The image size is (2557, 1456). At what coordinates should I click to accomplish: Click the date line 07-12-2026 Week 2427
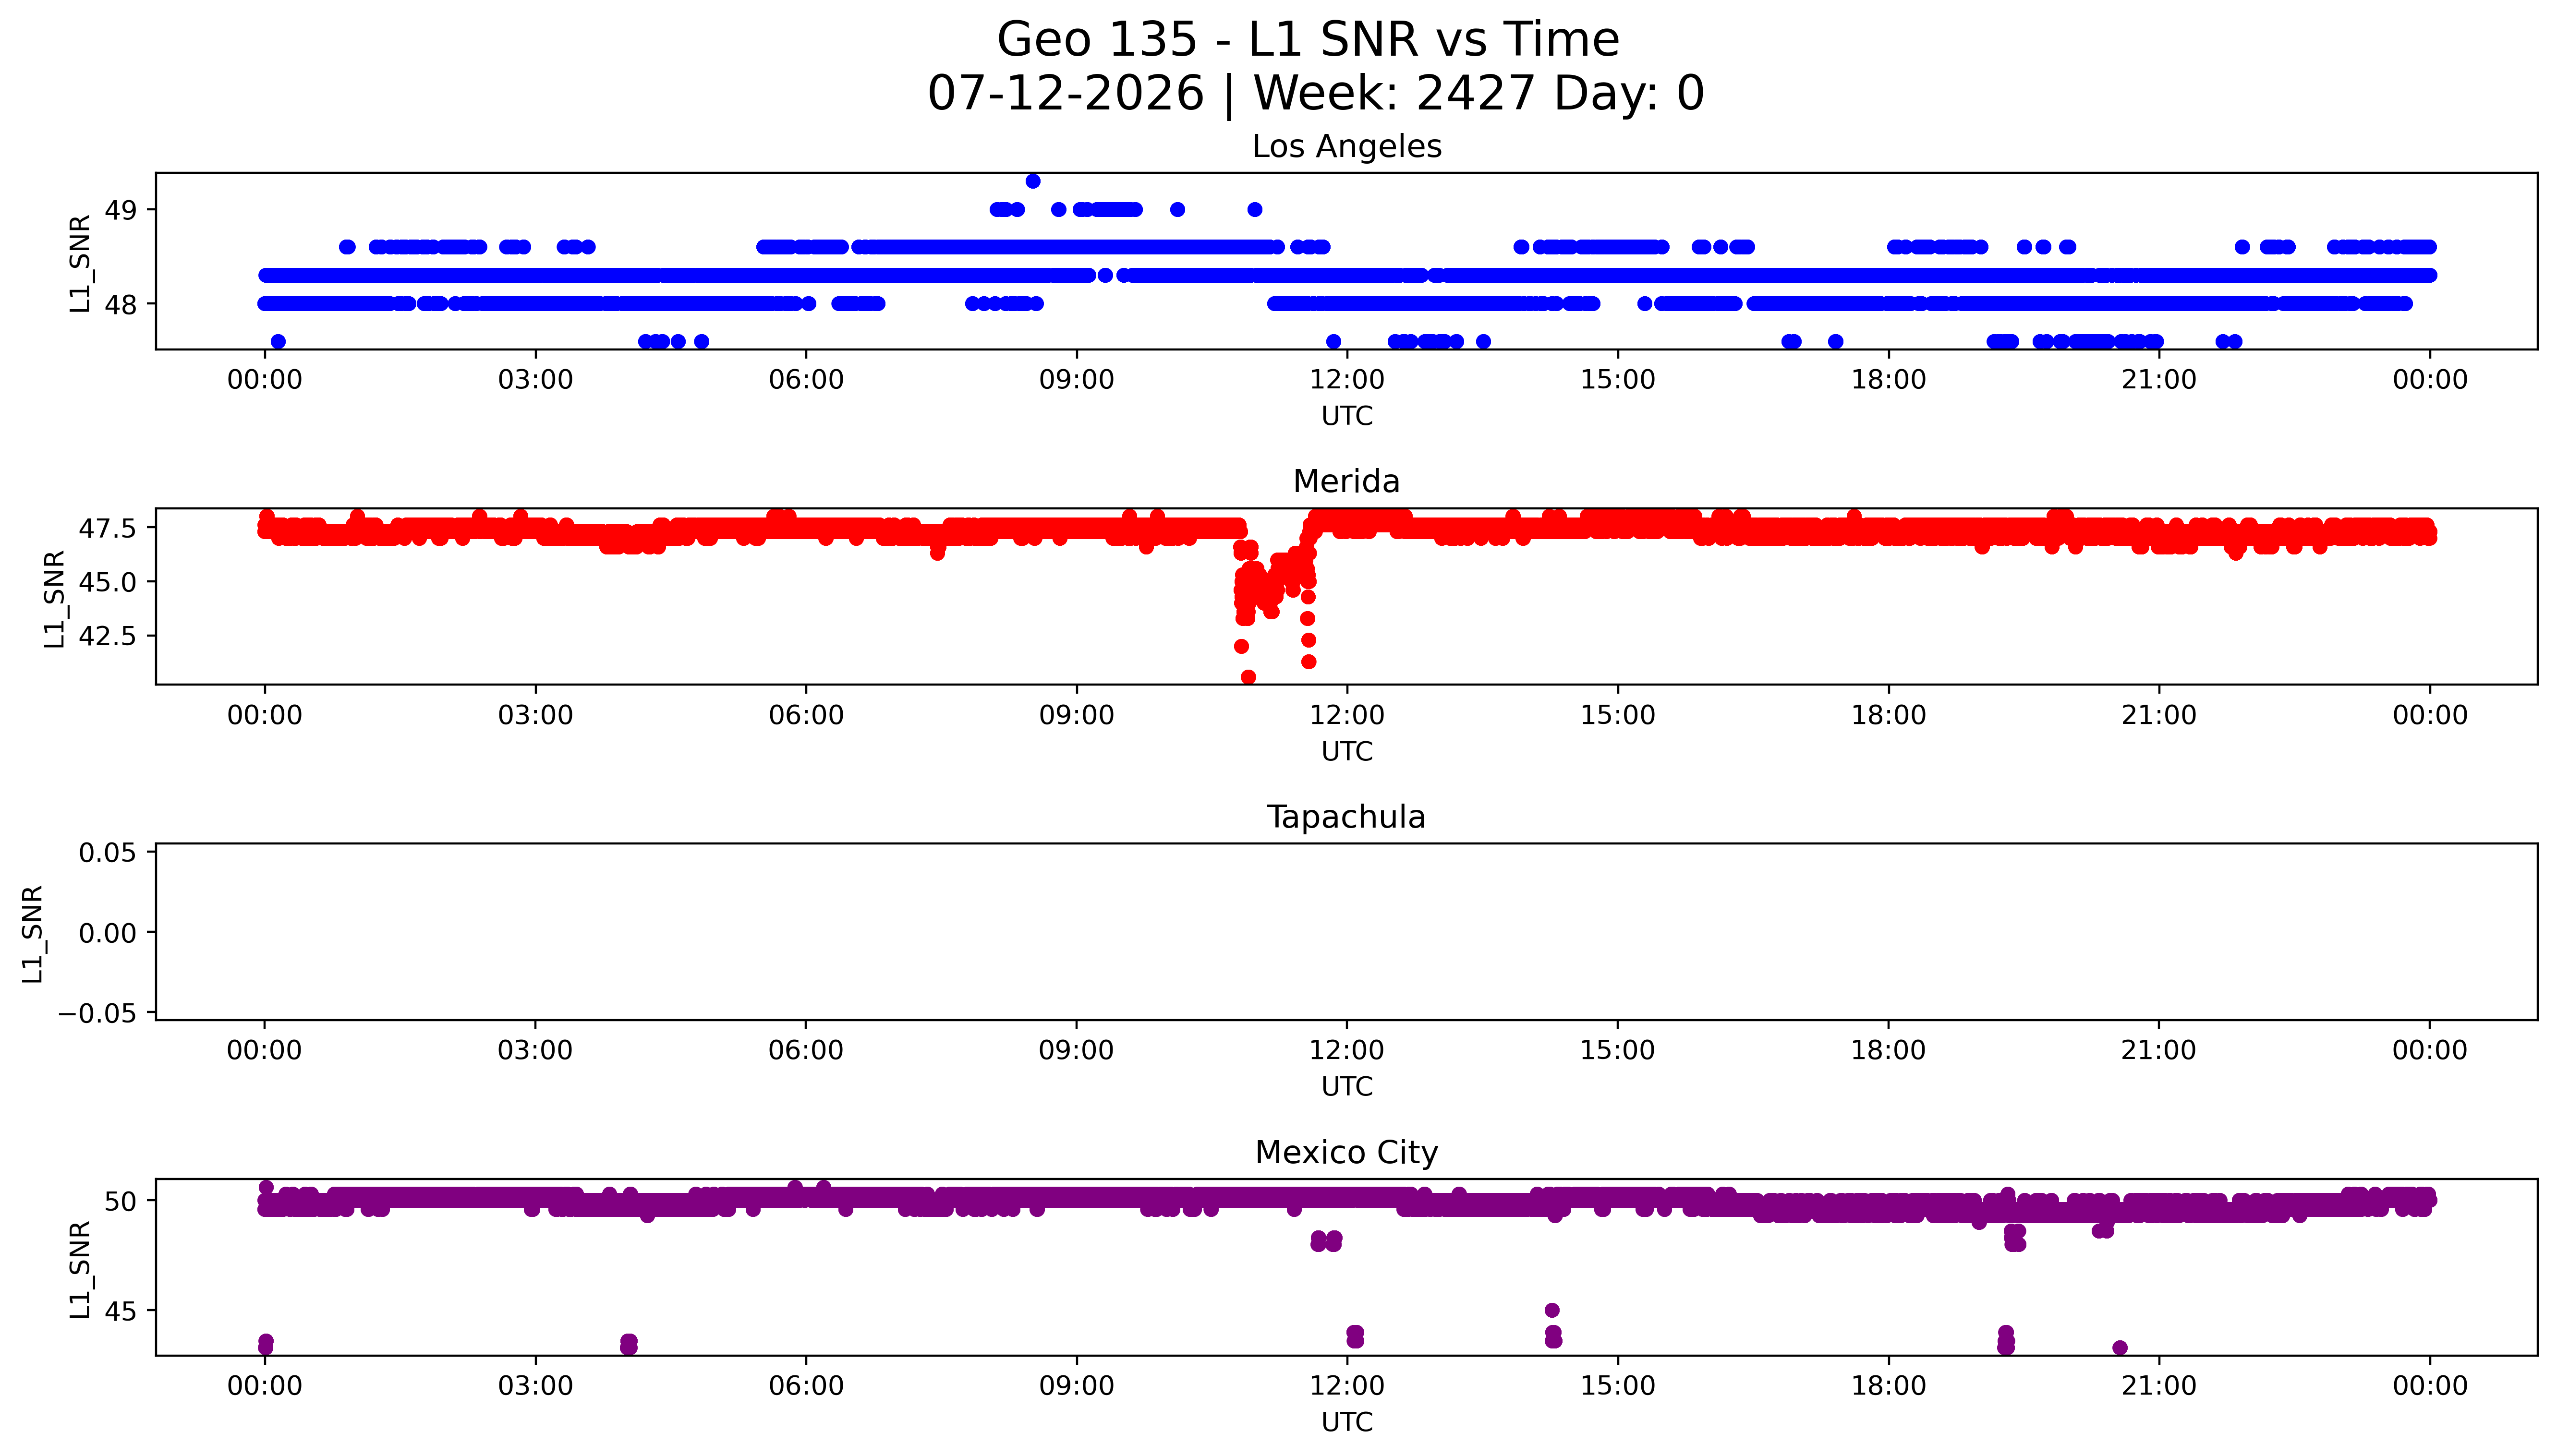[1316, 94]
